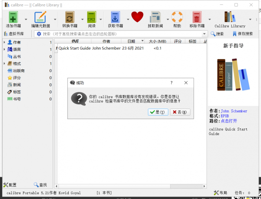The height and width of the screenshot is (199, 261).
Task: Open the 获取书籍 dropdown arrow
Action: [x=128, y=20]
